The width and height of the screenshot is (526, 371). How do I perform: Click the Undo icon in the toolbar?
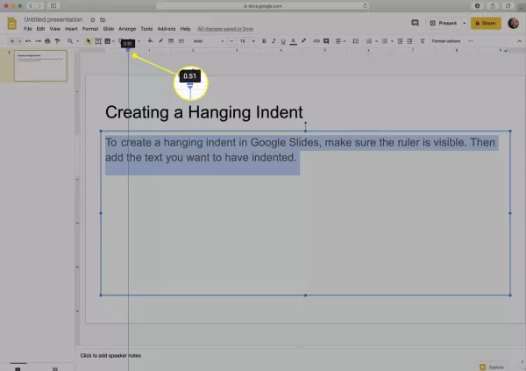(x=28, y=41)
